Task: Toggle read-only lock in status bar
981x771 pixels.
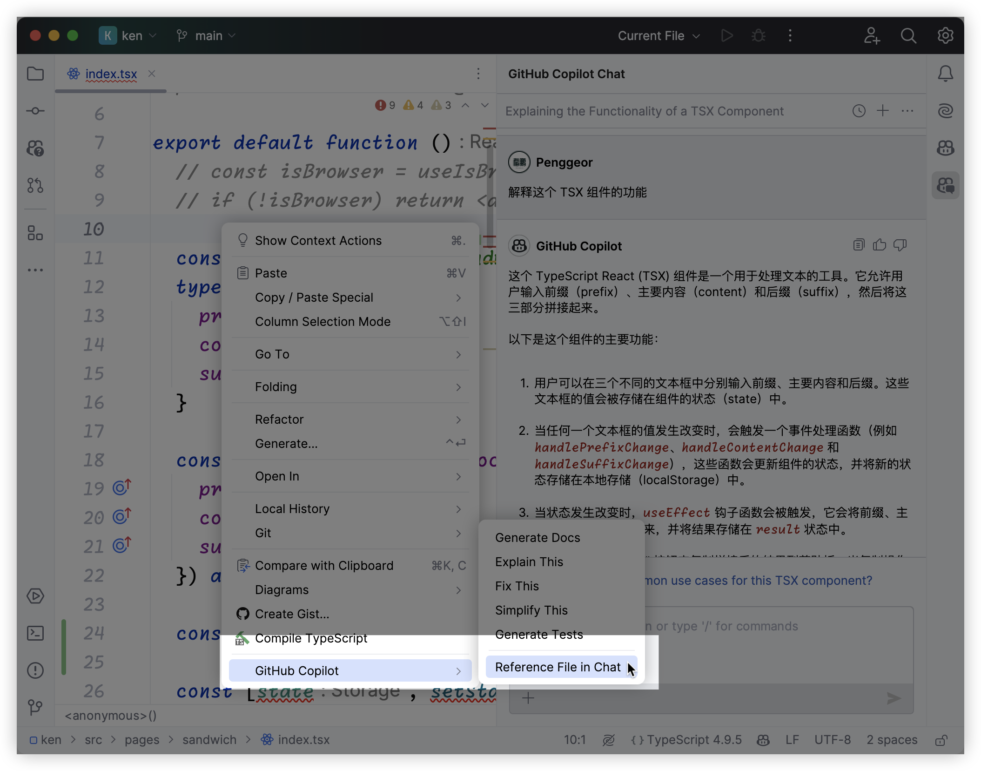Action: [941, 740]
